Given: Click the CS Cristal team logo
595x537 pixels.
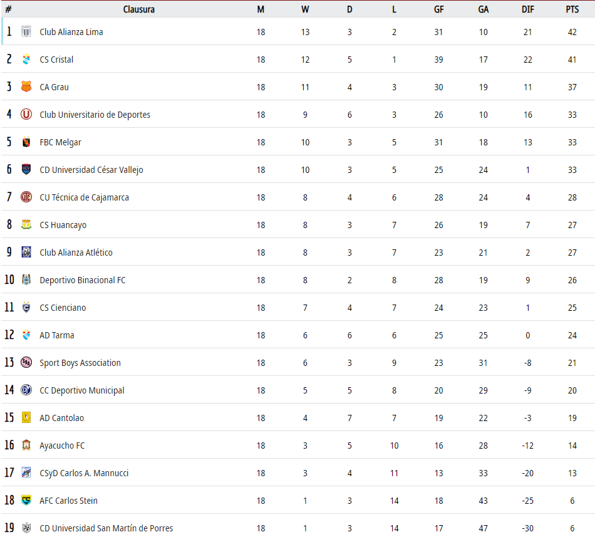Looking at the screenshot, I should point(26,60).
